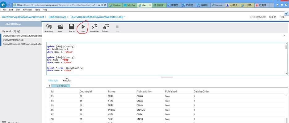Select the CNGX abbreviation cell

tap(140, 101)
